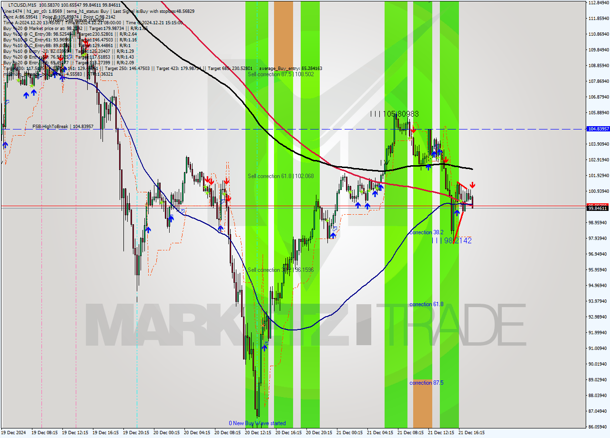610x438 pixels.
Task: Click the 19 Dec 20:15 time label
Action: (136, 433)
